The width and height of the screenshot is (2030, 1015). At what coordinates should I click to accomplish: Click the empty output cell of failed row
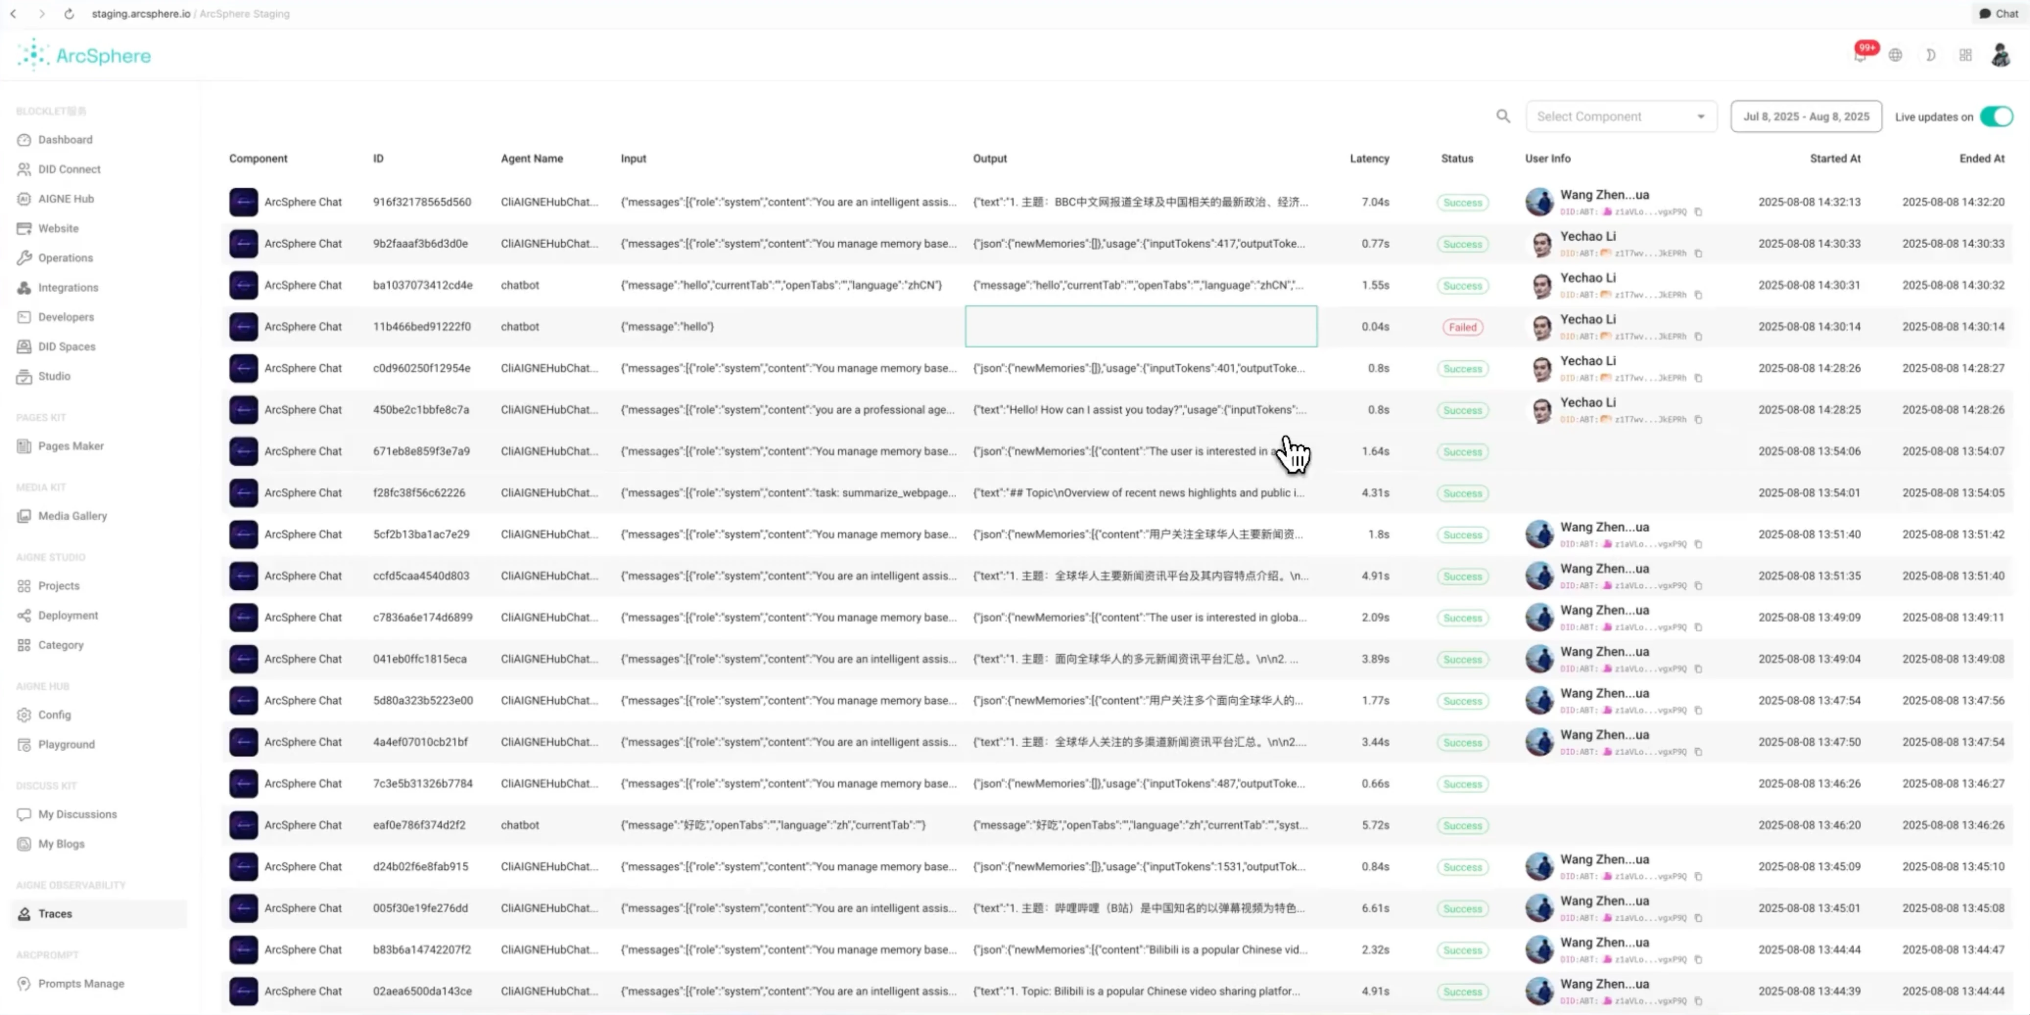[x=1140, y=326]
